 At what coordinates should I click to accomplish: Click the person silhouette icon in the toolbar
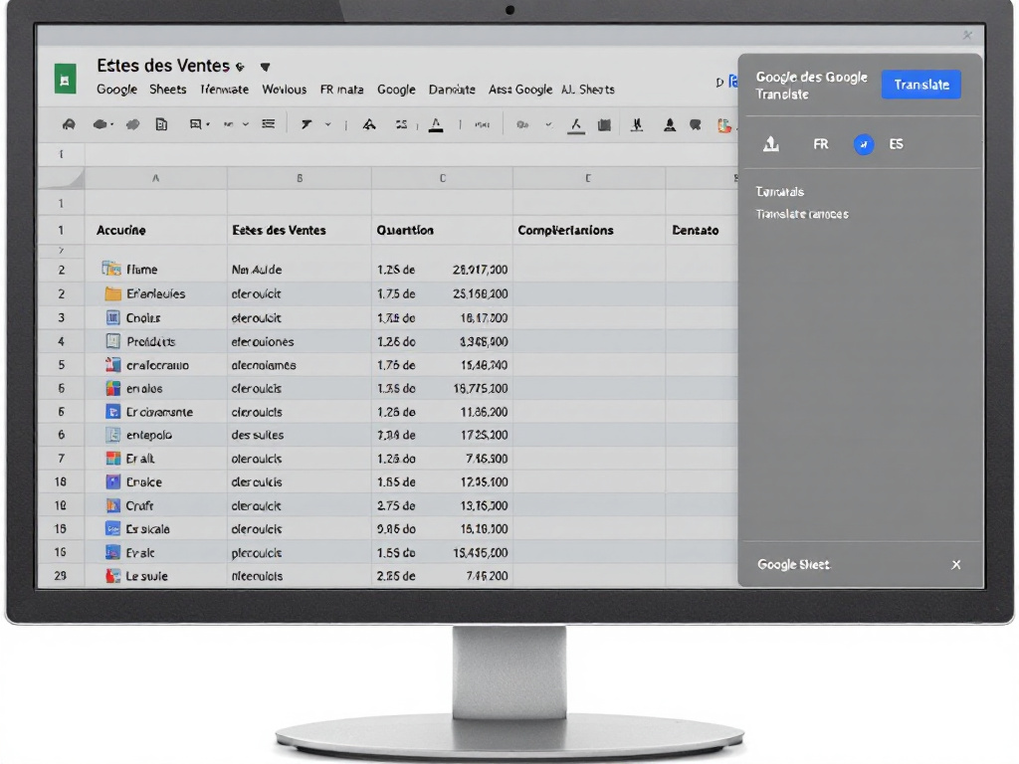[x=670, y=124]
